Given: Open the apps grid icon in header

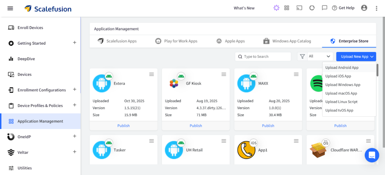Looking at the screenshot, I should click(287, 8).
